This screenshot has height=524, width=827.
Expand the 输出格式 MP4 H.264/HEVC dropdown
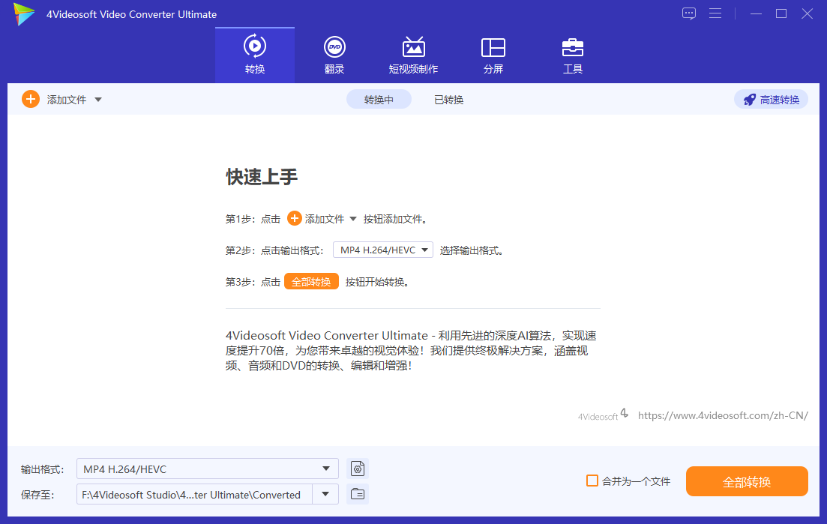(326, 469)
